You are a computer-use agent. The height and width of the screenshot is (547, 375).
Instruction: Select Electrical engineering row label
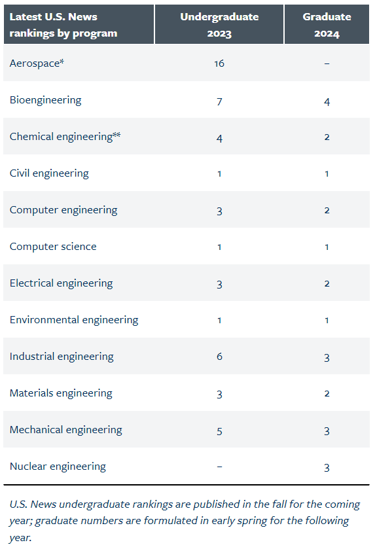(x=61, y=283)
